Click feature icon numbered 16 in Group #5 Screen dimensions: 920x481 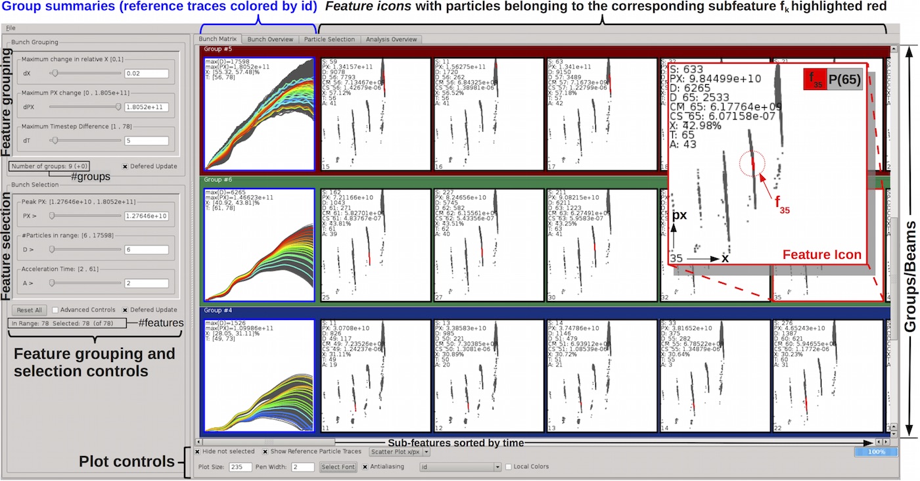(x=489, y=115)
